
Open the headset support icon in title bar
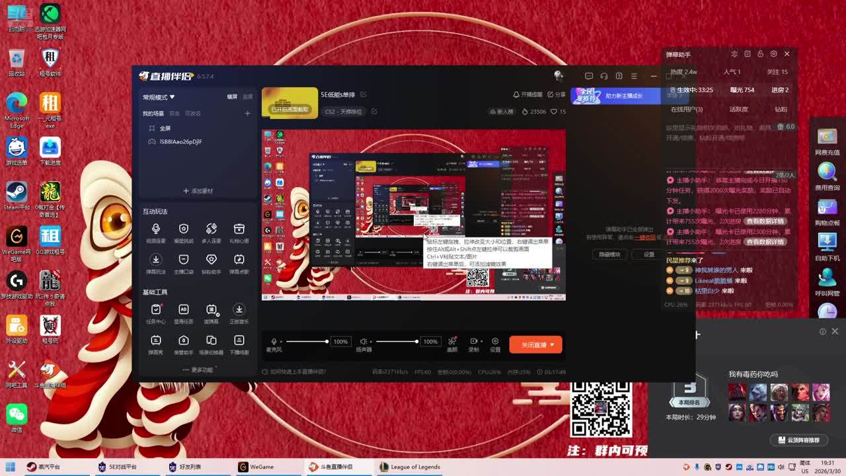(x=603, y=76)
